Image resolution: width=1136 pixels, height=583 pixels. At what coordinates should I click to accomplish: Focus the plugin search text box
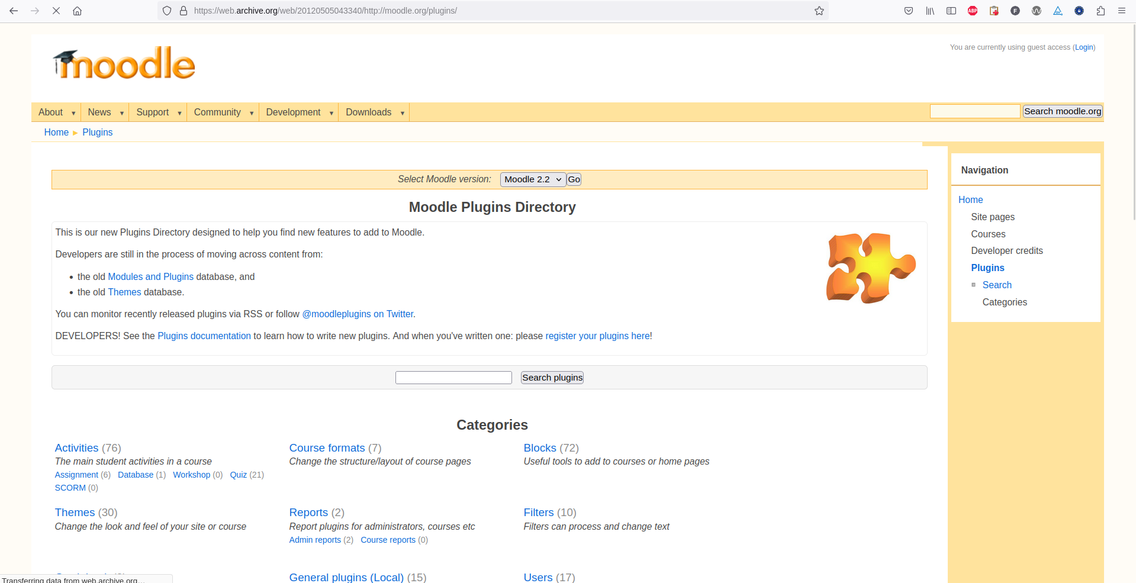[x=453, y=378]
